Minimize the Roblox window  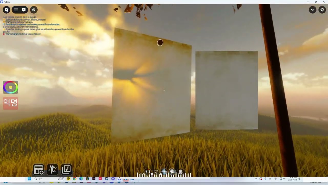(x=308, y=2)
